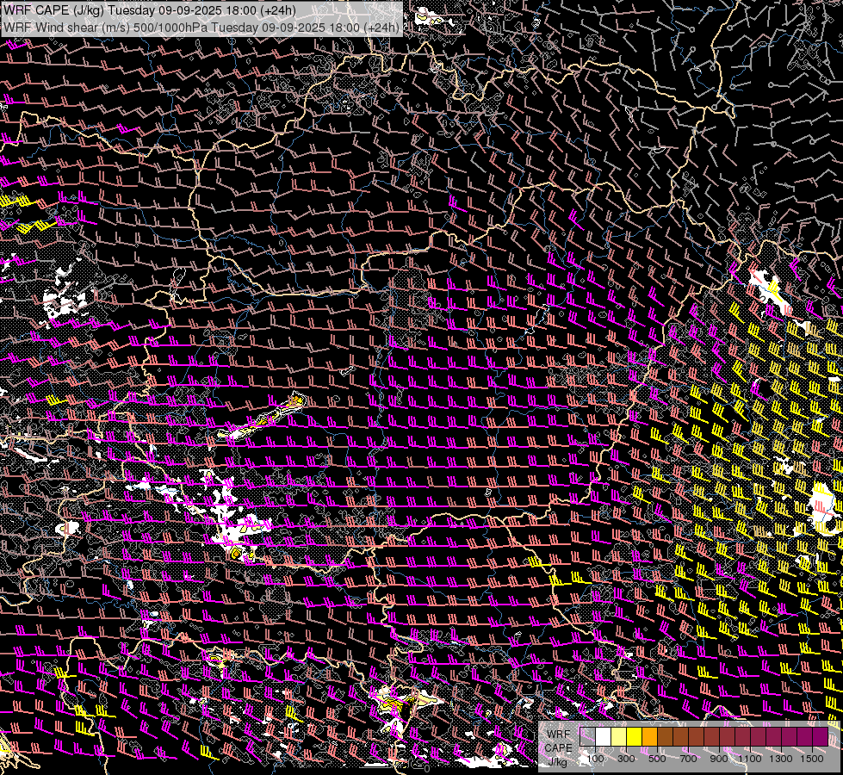
Task: Click the 100 legend value label
Action: [595, 759]
